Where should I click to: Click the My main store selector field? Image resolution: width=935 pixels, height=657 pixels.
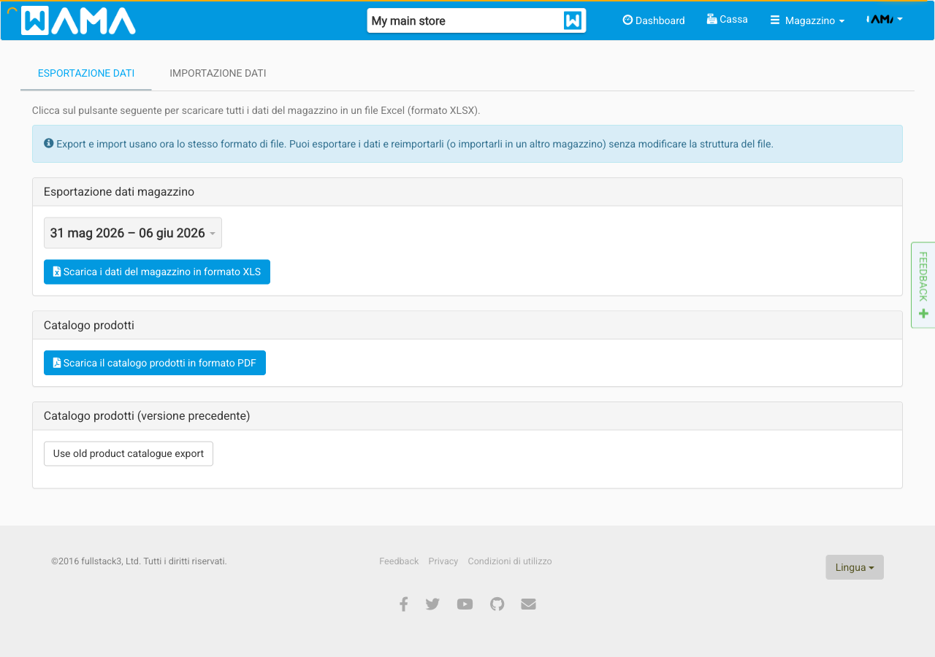(x=476, y=20)
